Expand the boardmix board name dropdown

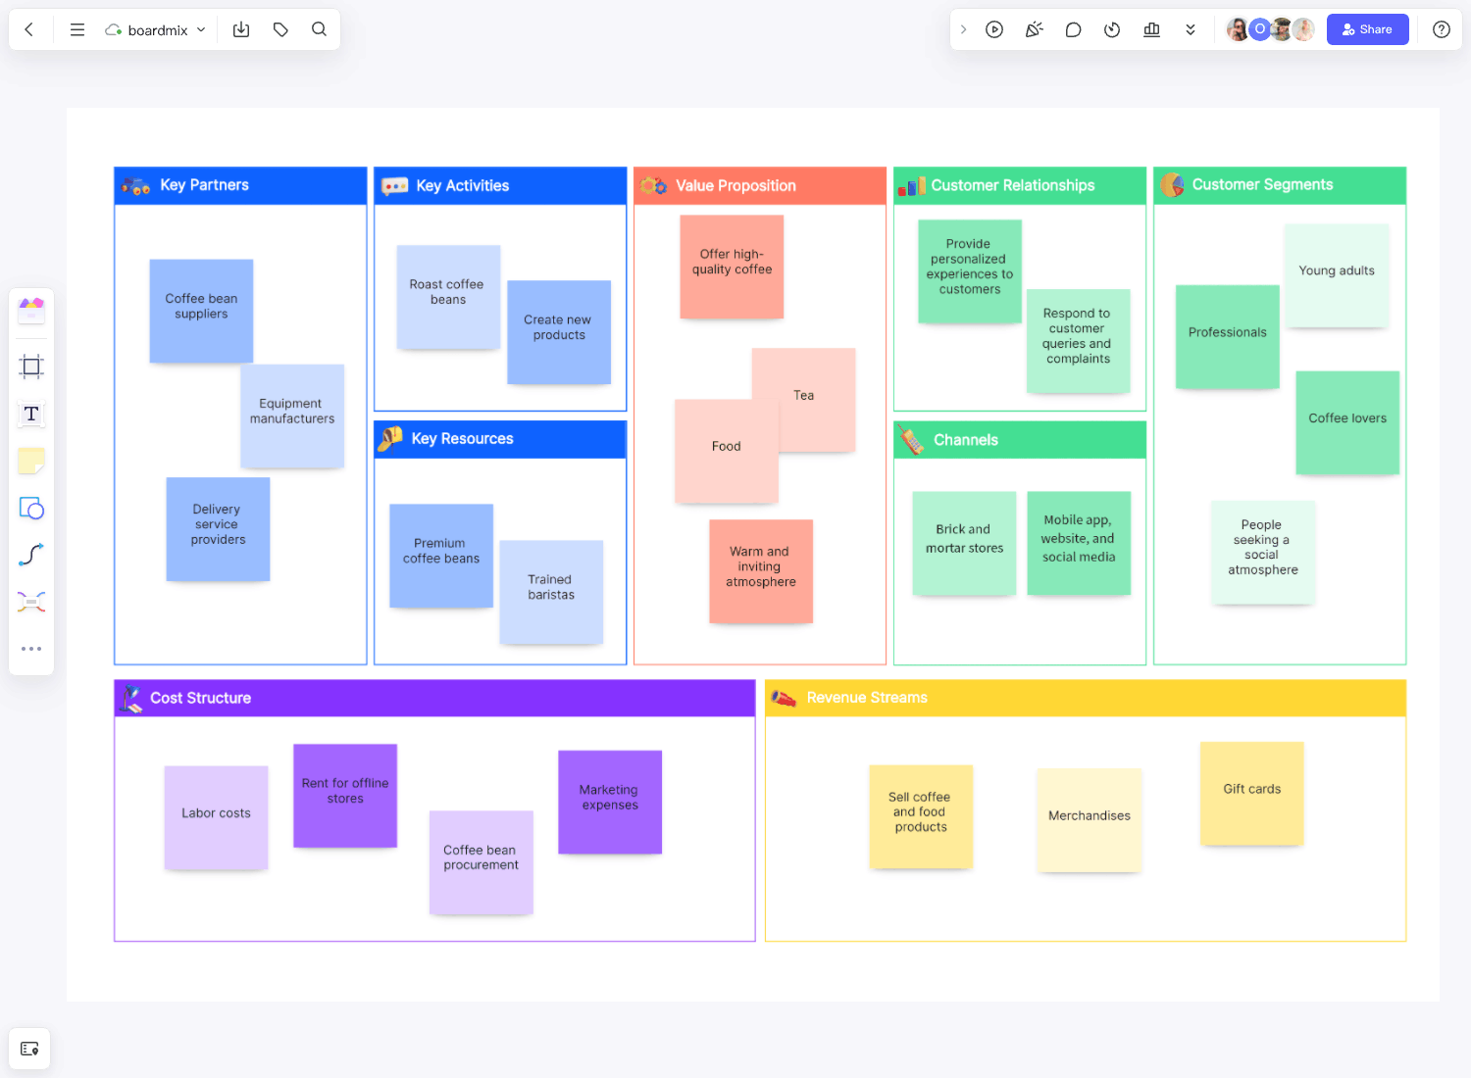(x=201, y=29)
